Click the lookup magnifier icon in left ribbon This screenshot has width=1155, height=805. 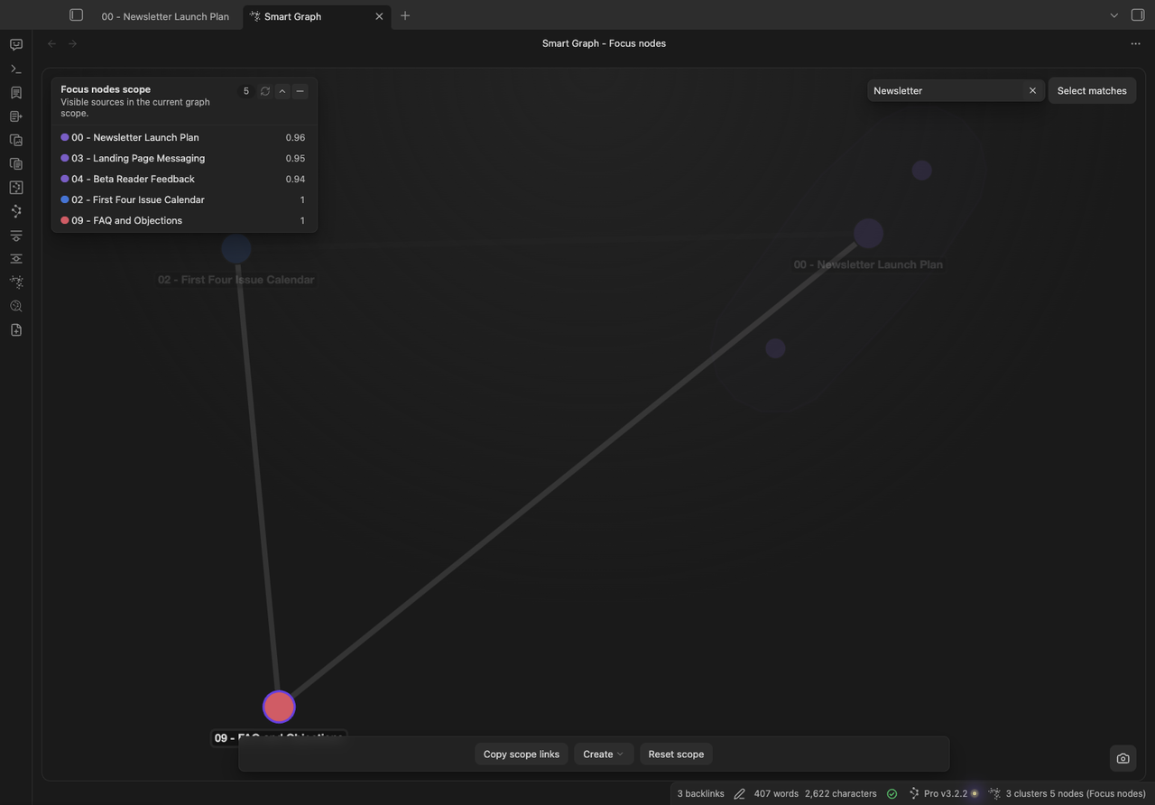tap(16, 306)
